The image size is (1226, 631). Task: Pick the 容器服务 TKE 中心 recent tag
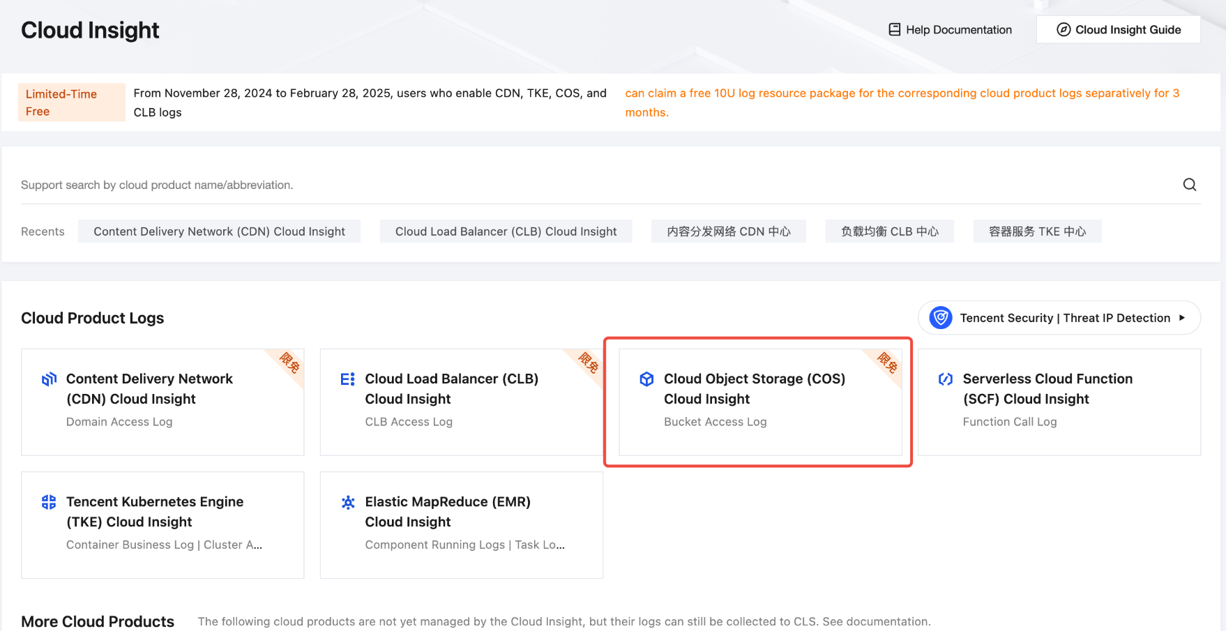(x=1037, y=231)
